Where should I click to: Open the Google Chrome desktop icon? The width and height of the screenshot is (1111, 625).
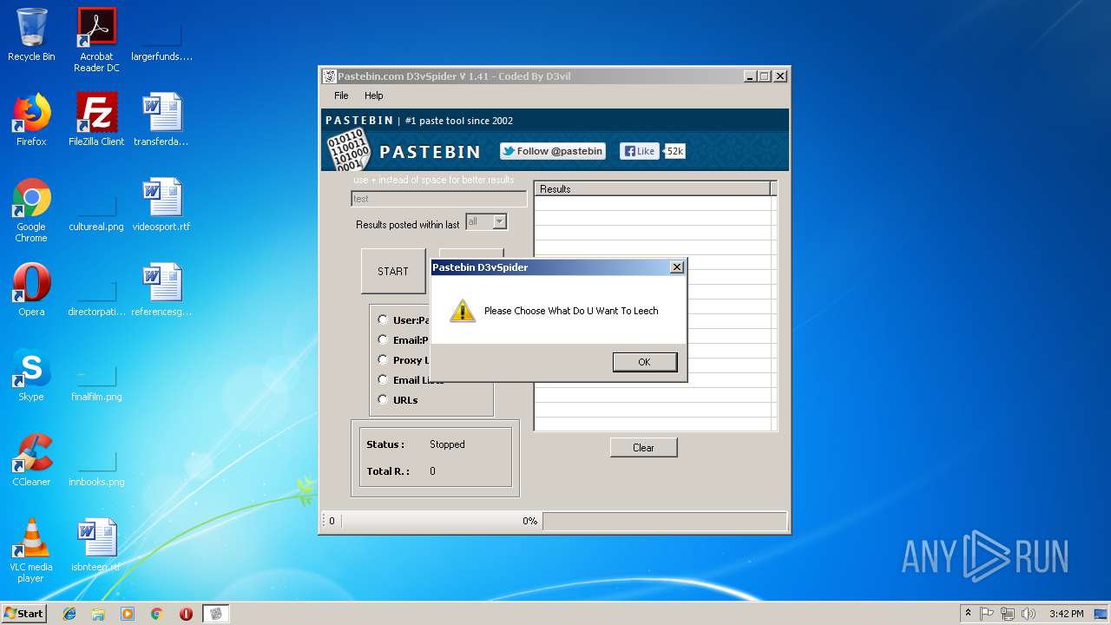[31, 210]
